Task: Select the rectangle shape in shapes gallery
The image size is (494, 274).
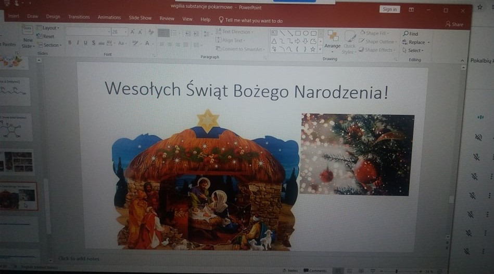Action: pyautogui.click(x=298, y=33)
